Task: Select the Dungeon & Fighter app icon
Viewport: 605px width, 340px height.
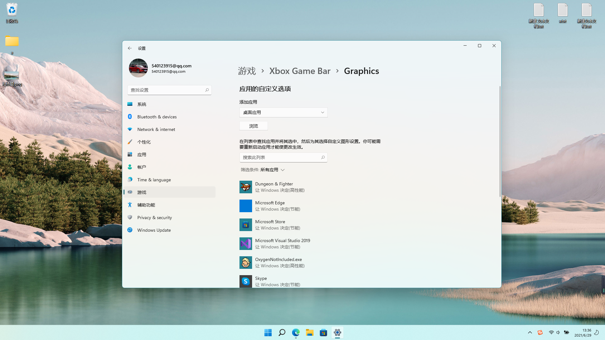Action: click(x=245, y=187)
